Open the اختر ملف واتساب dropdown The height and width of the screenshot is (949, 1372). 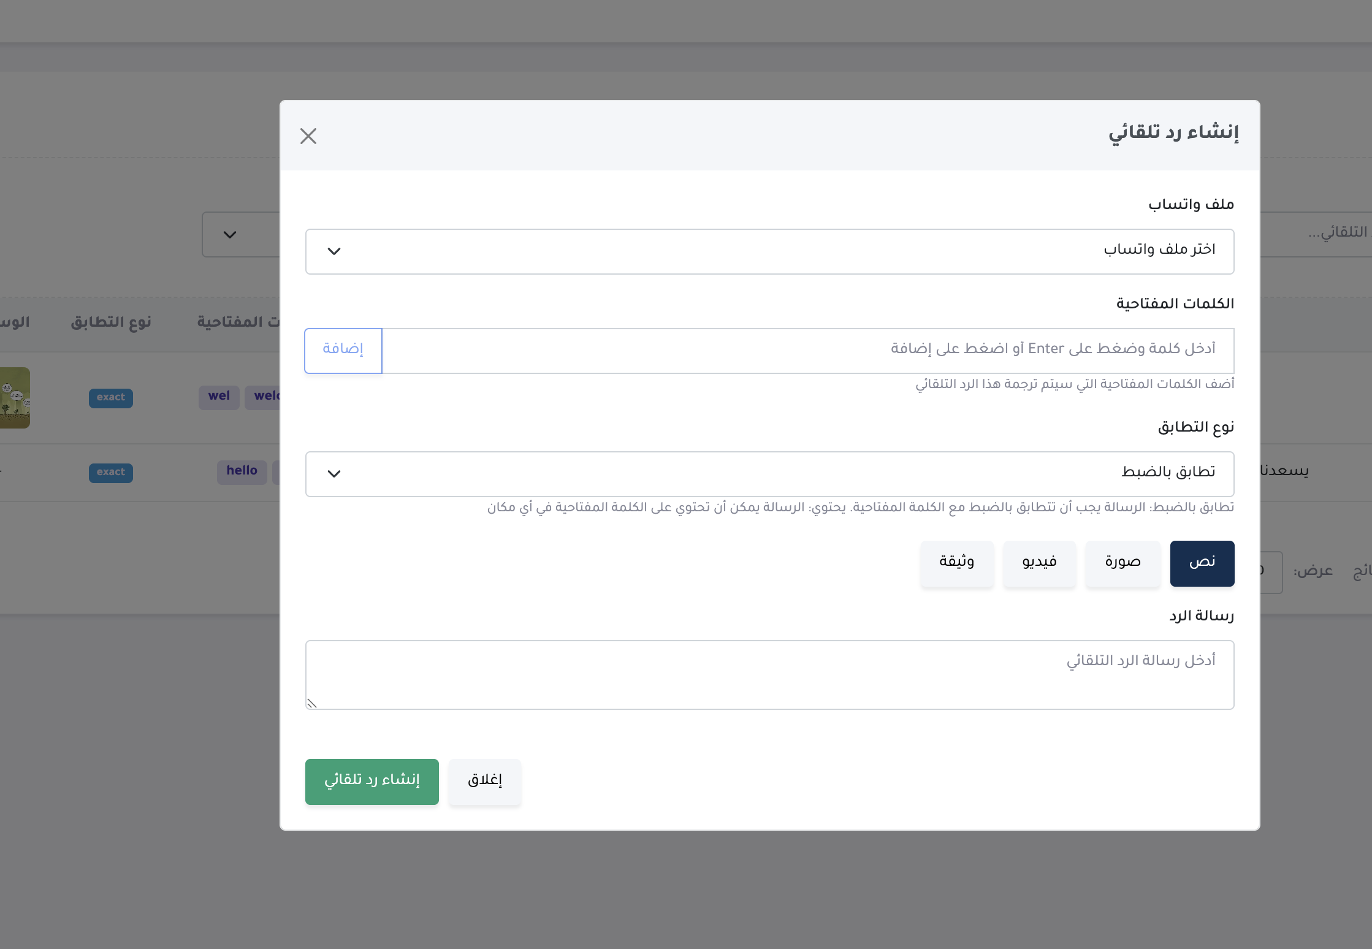(x=769, y=251)
